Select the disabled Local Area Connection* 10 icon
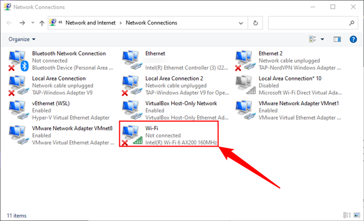The width and height of the screenshot is (364, 221). [245, 86]
